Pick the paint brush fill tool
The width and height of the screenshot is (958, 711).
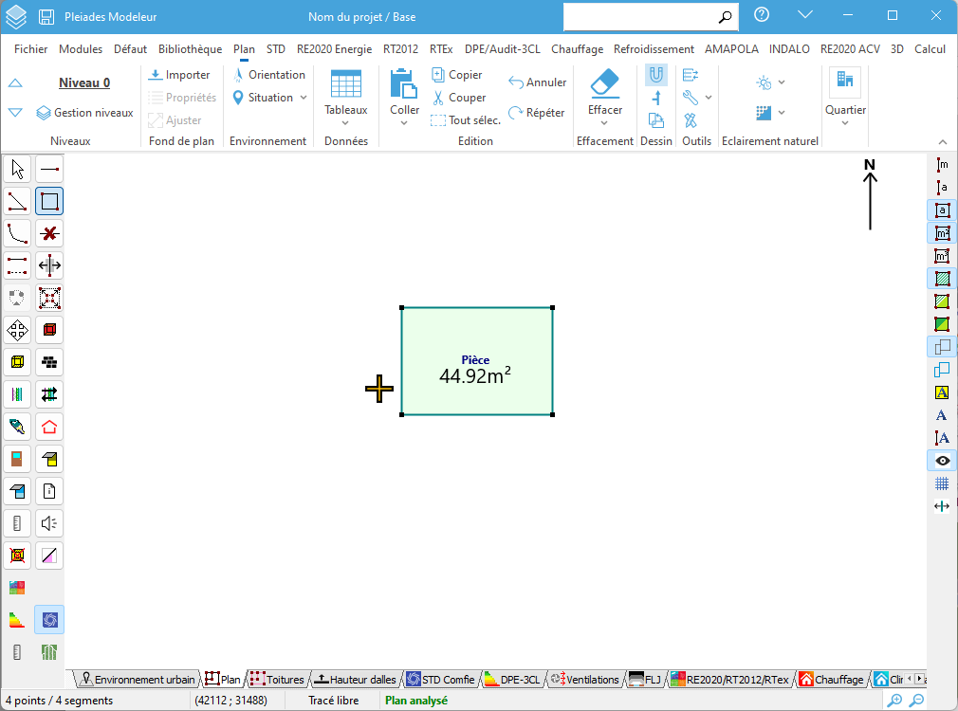(x=17, y=427)
